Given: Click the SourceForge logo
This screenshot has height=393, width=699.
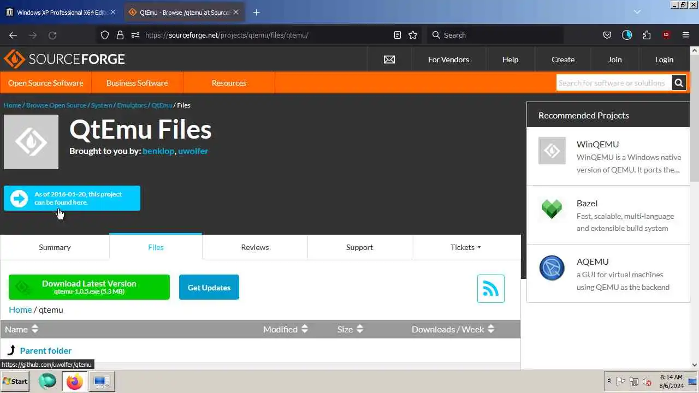Looking at the screenshot, I should pos(64,59).
